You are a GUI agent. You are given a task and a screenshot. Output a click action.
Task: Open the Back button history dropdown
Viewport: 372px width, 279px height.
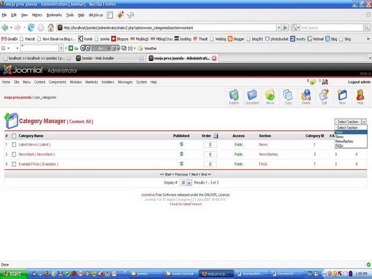pyautogui.click(x=11, y=28)
